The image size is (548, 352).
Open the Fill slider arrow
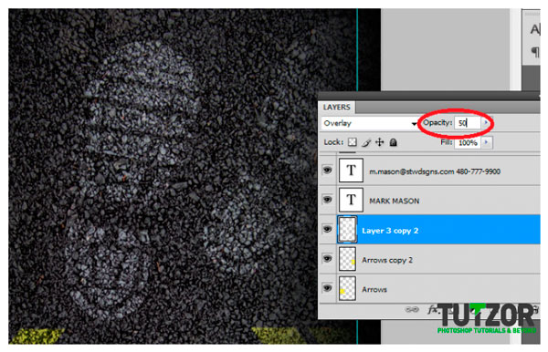(487, 142)
